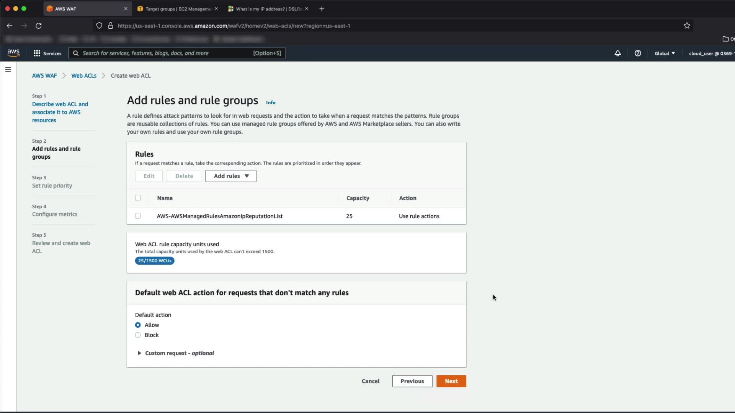The height and width of the screenshot is (413, 735).
Task: Choose Block as default action
Action: tap(138, 335)
